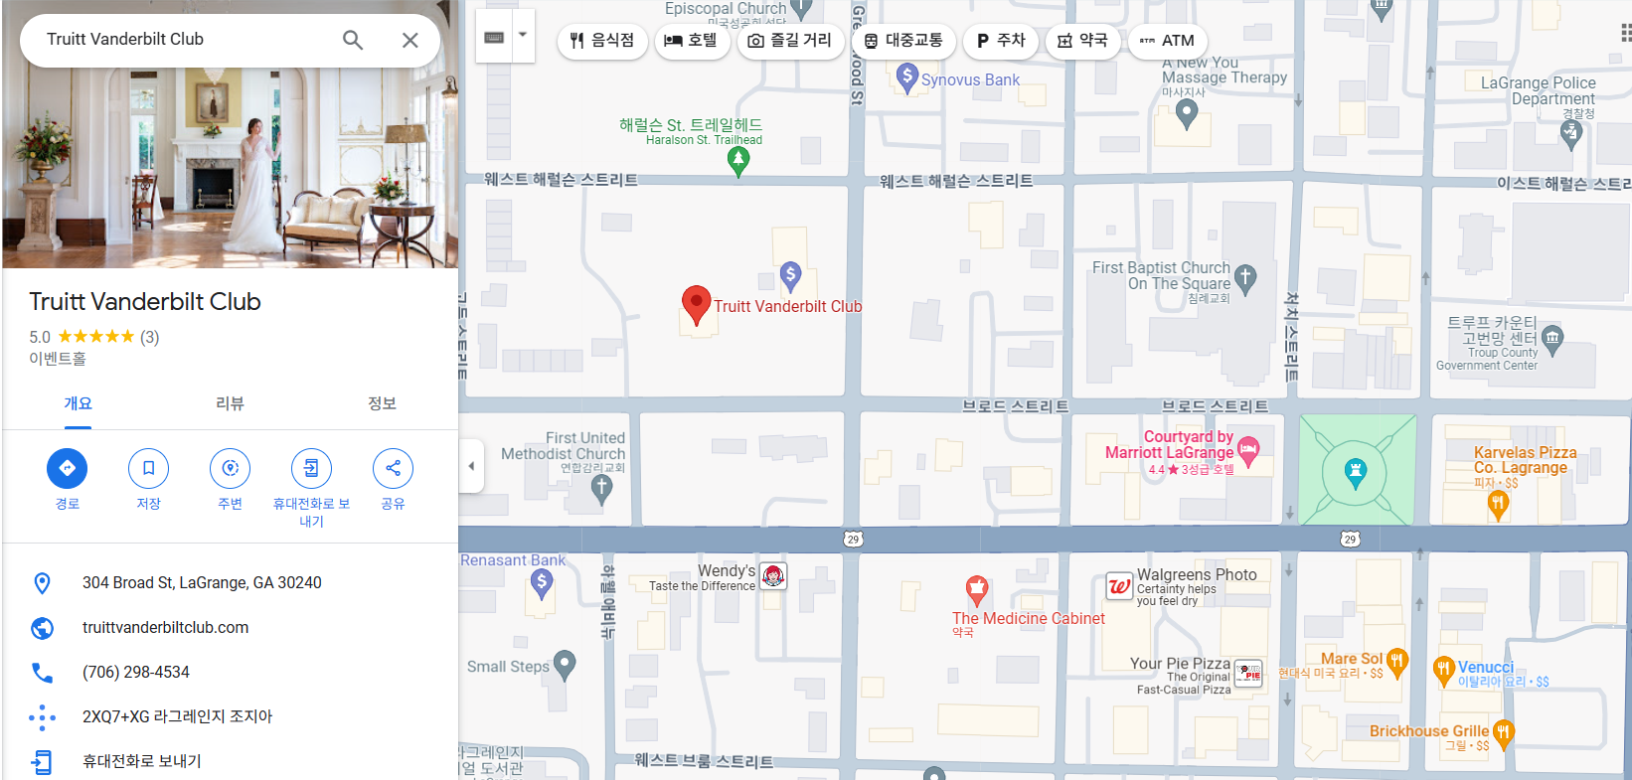Viewport: 1632px width, 780px height.
Task: Click the review count (3)
Action: coord(150,337)
